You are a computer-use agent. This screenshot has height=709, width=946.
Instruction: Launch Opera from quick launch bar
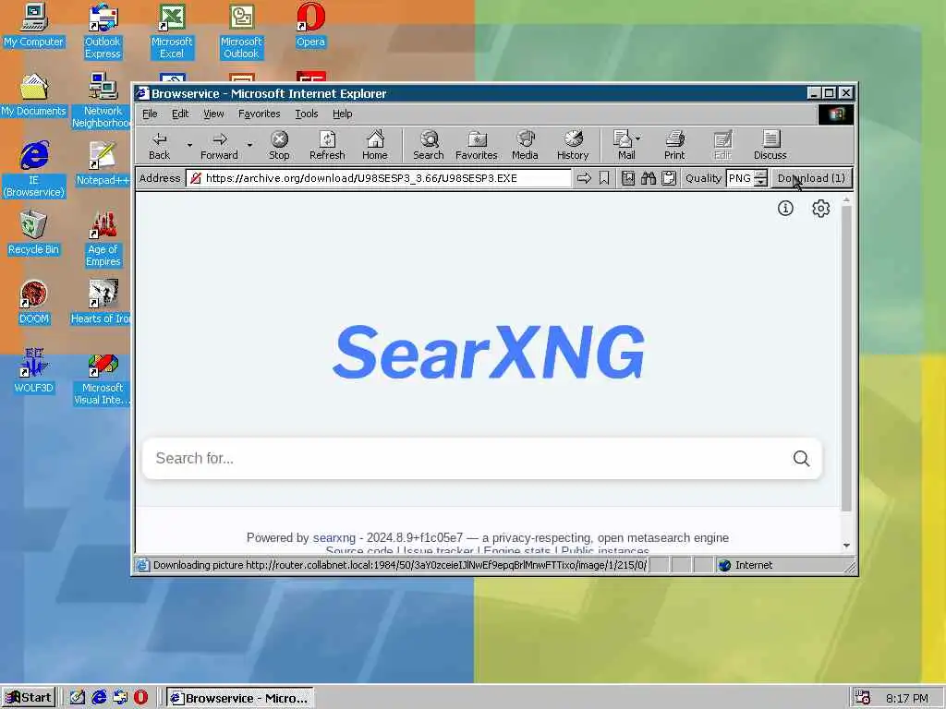click(x=140, y=698)
